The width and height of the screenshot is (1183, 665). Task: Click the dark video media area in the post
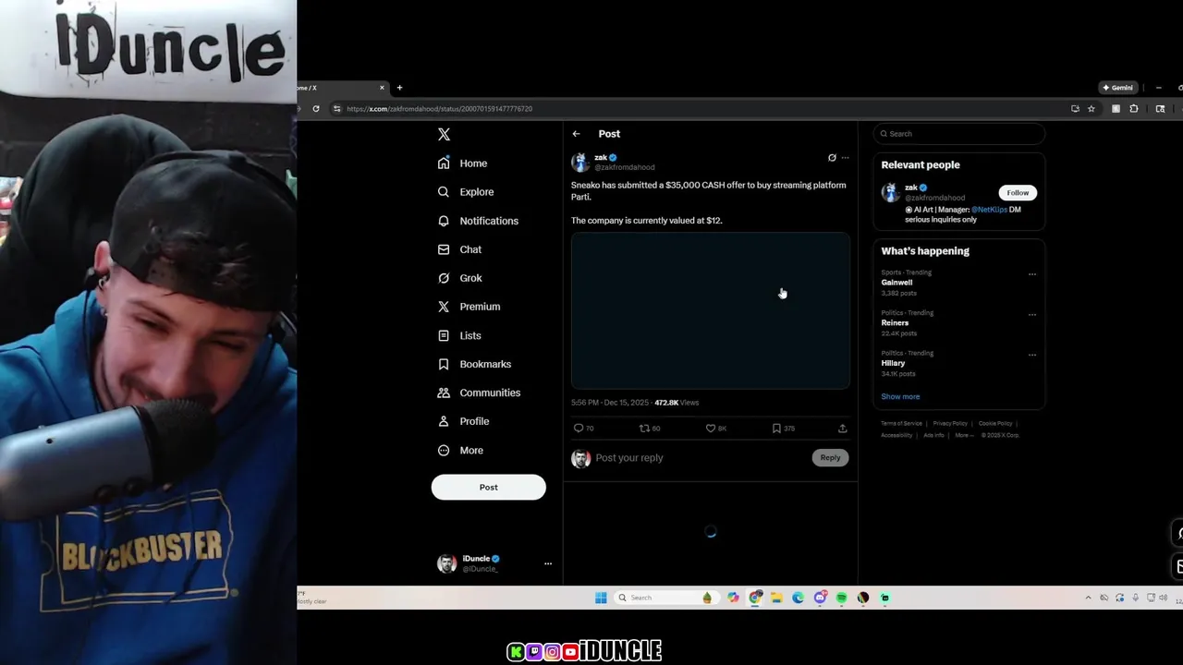710,310
